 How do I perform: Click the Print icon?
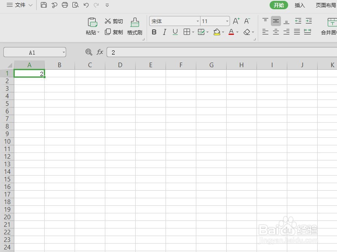[65, 5]
